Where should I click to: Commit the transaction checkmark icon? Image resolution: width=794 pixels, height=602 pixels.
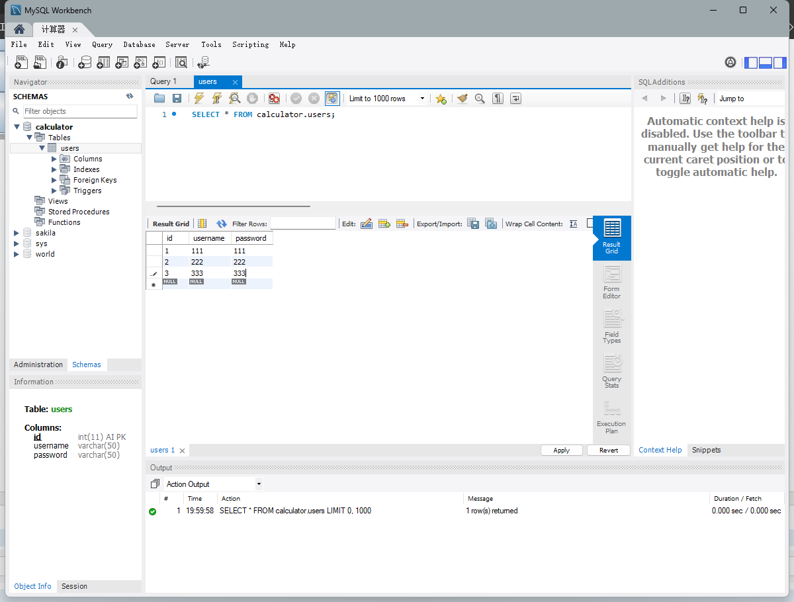(x=296, y=99)
